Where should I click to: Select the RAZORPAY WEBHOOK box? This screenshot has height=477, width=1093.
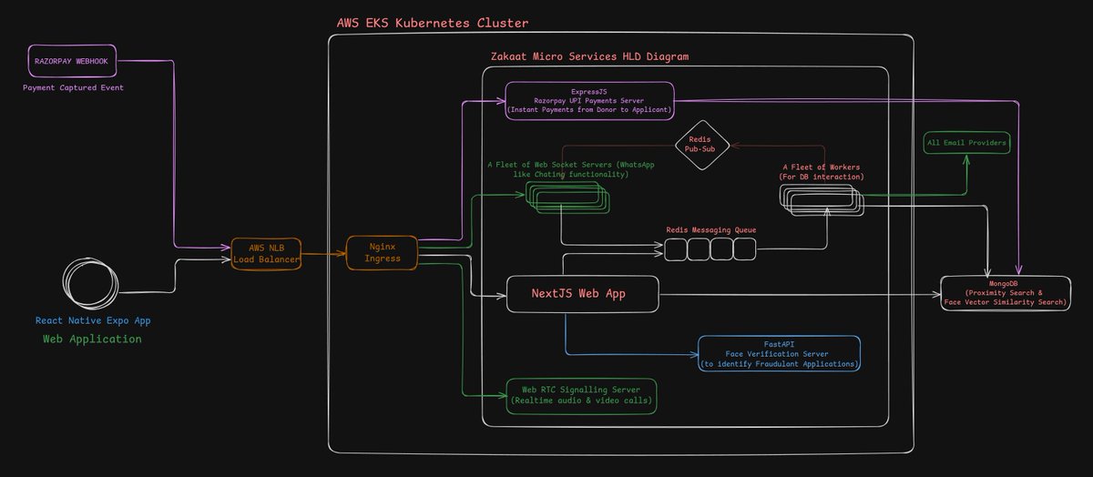(72, 63)
